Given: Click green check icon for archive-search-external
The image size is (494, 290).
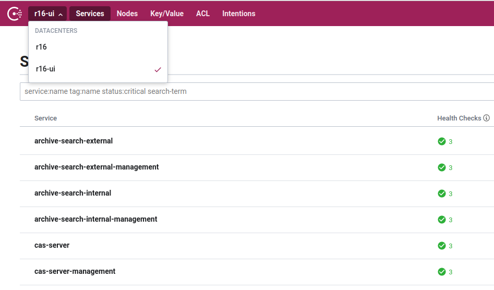Looking at the screenshot, I should (441, 141).
